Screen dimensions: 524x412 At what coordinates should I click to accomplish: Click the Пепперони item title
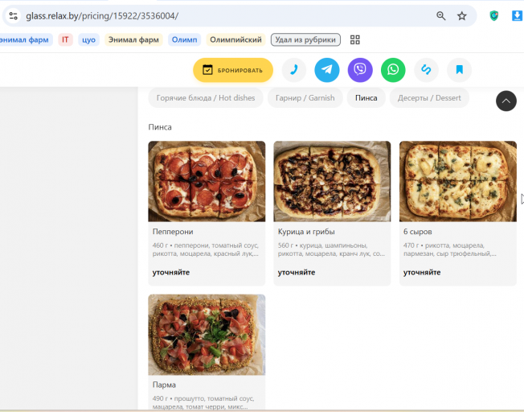(x=173, y=232)
